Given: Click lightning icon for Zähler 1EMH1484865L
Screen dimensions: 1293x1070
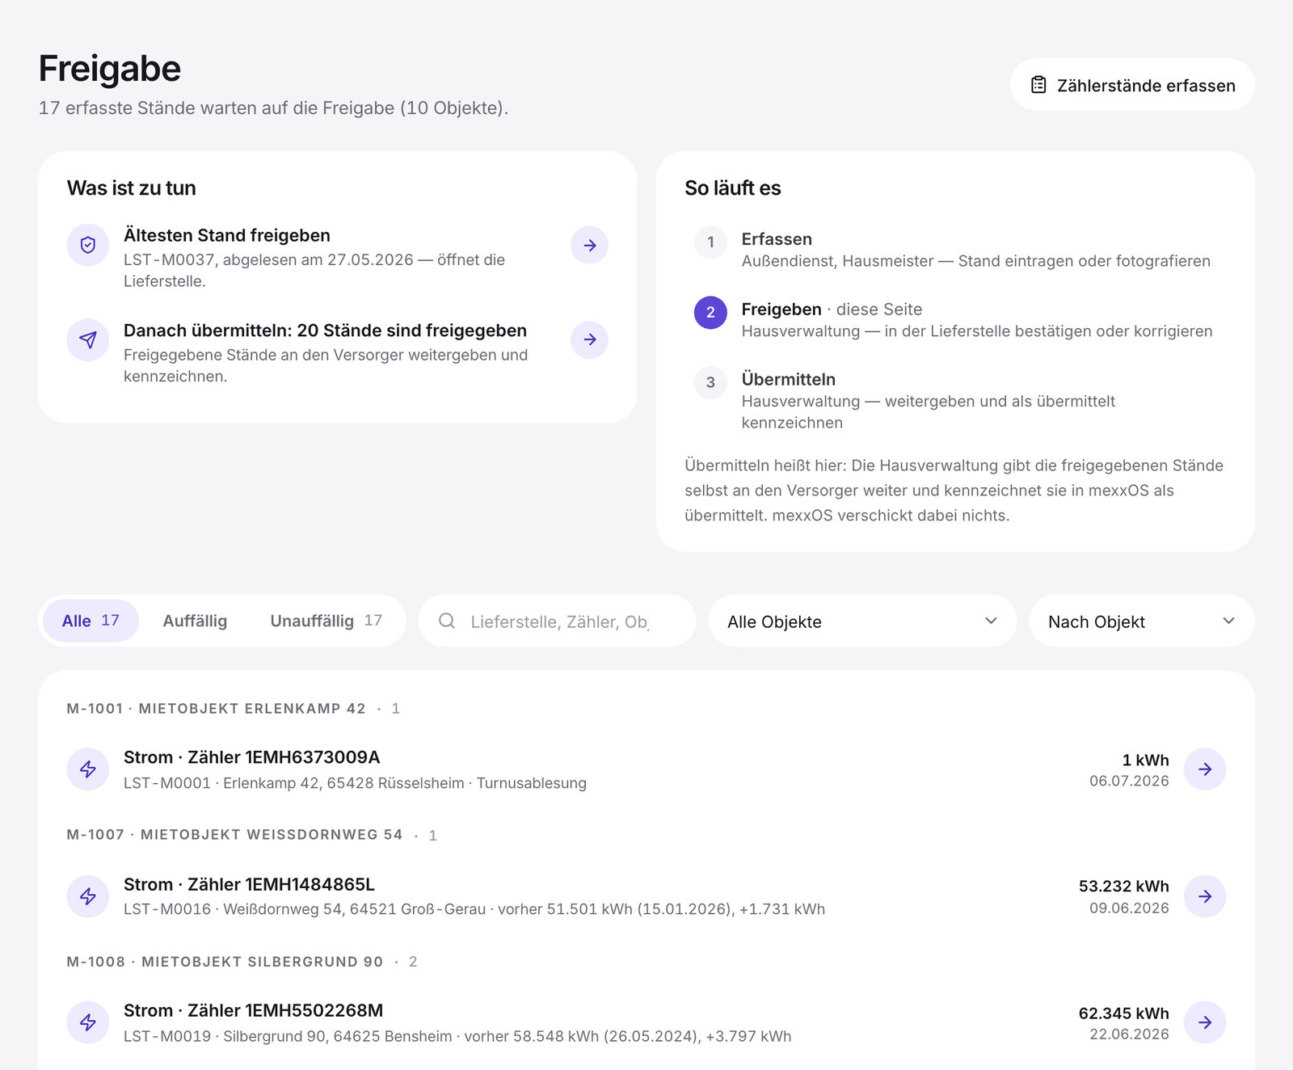Looking at the screenshot, I should coord(88,896).
